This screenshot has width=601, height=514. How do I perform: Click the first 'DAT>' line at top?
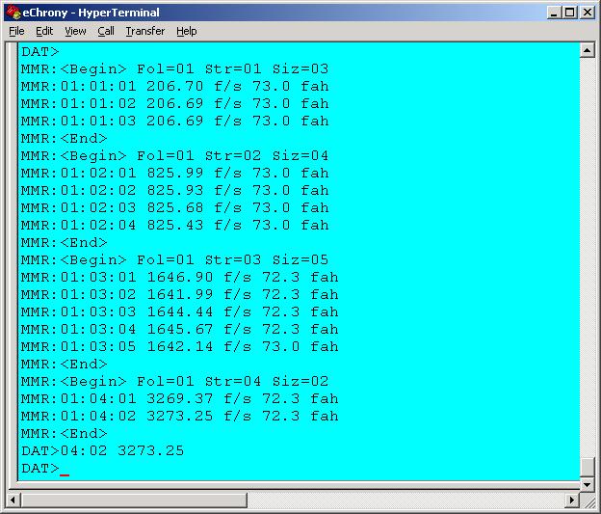point(39,52)
